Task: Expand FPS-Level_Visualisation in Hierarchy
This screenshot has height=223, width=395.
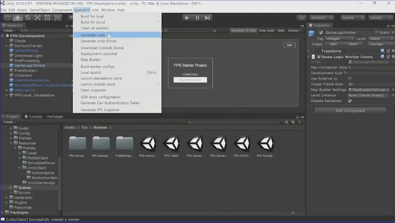Action: [7, 95]
